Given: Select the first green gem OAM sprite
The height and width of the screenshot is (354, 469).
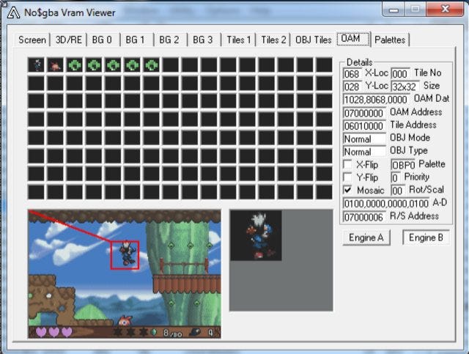Looking at the screenshot, I should point(75,65).
